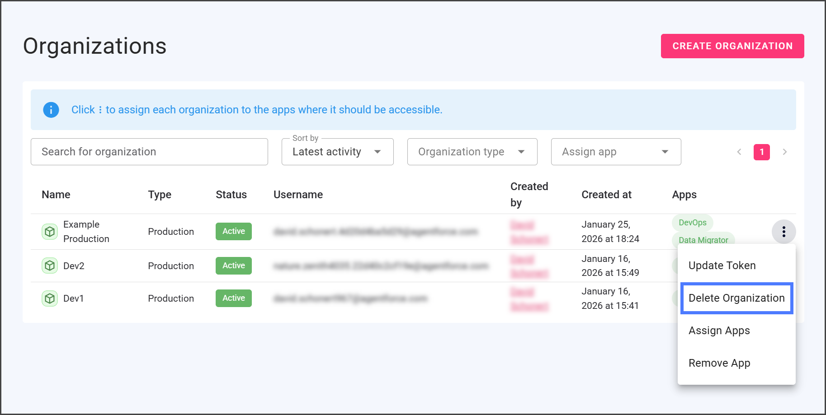826x415 pixels.
Task: Open the Sort by Latest activity dropdown
Action: point(337,152)
